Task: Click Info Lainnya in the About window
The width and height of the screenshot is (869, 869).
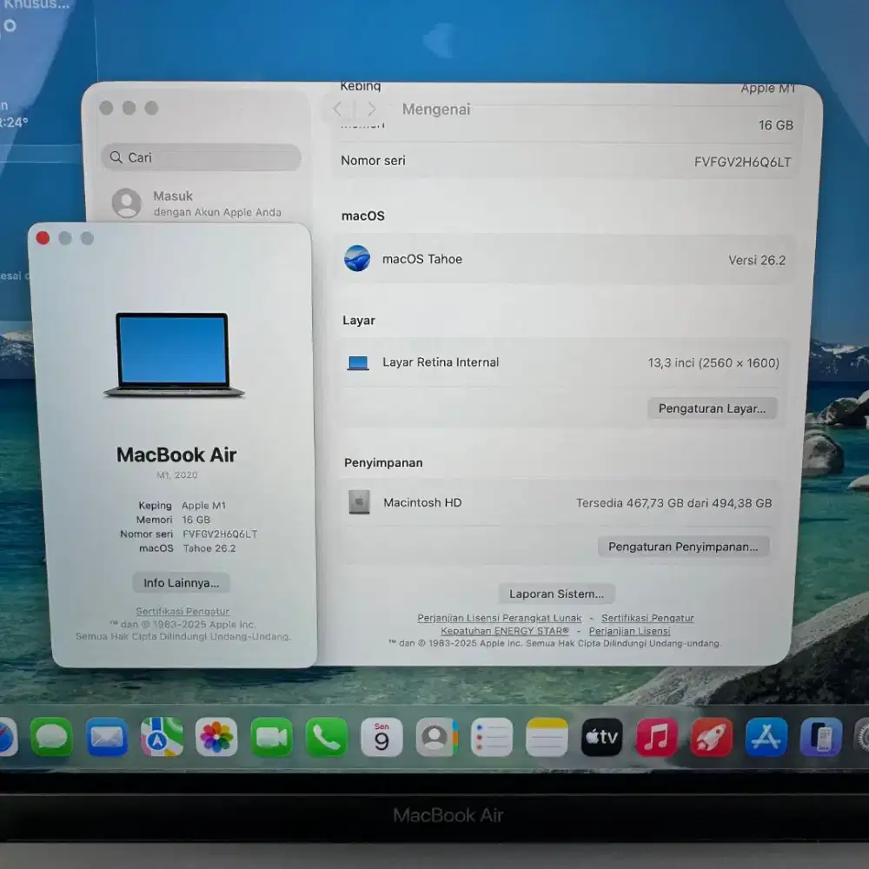Action: click(181, 582)
